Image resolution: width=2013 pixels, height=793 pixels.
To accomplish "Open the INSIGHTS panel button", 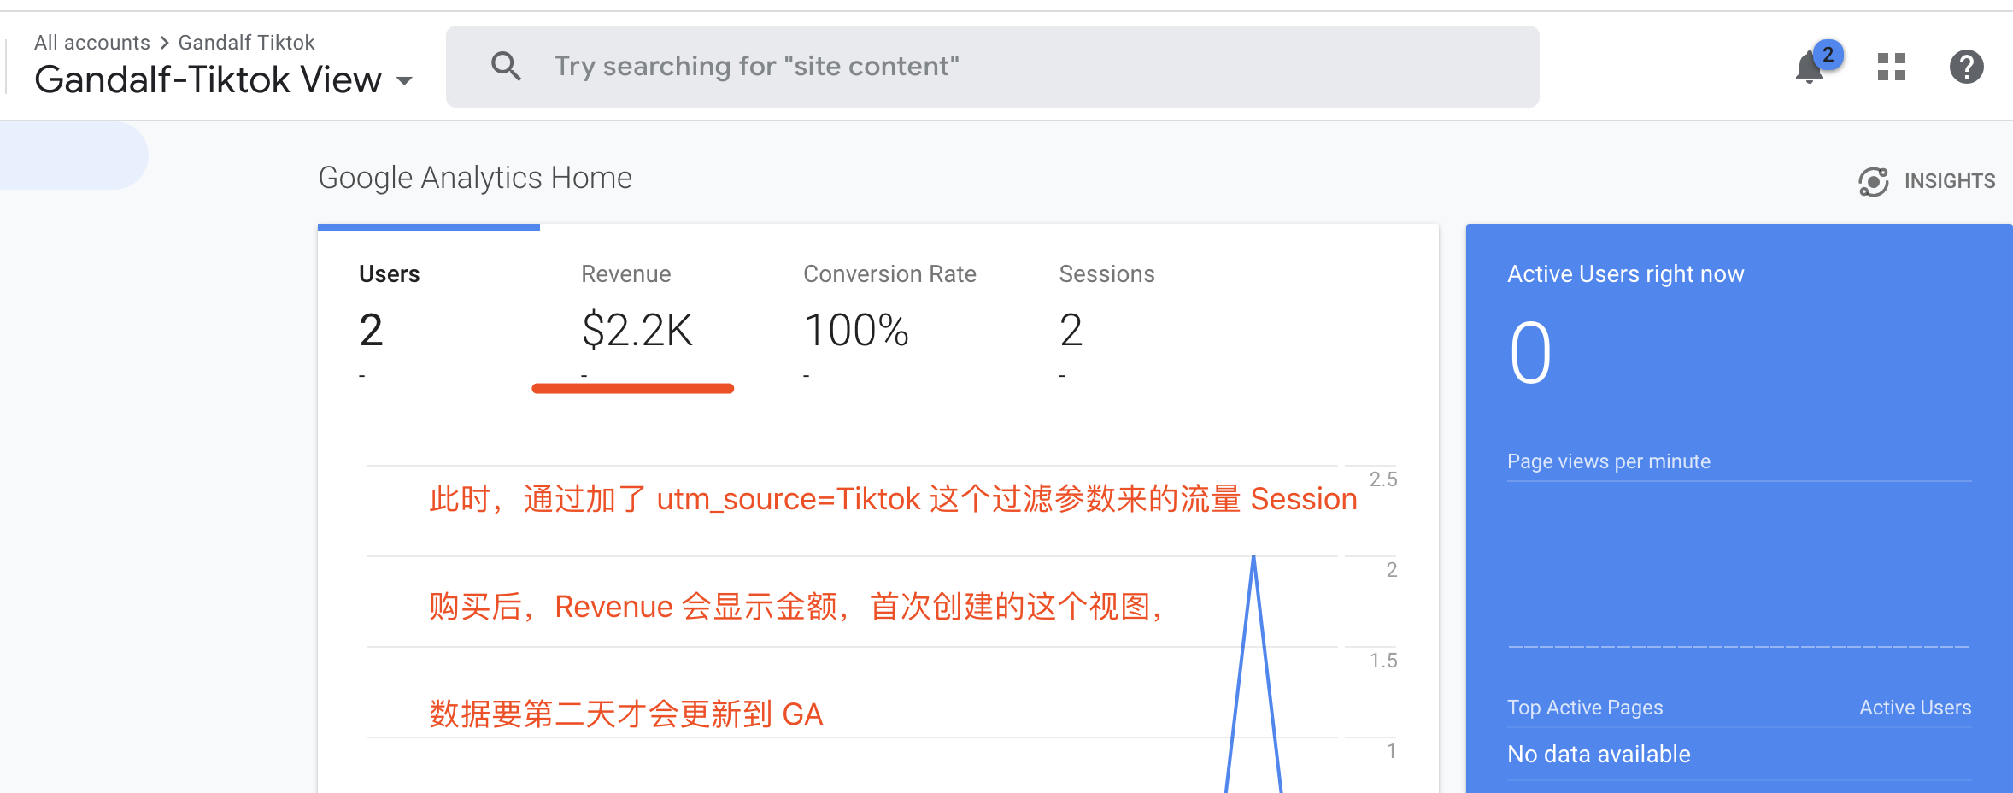I will pos(1949,181).
